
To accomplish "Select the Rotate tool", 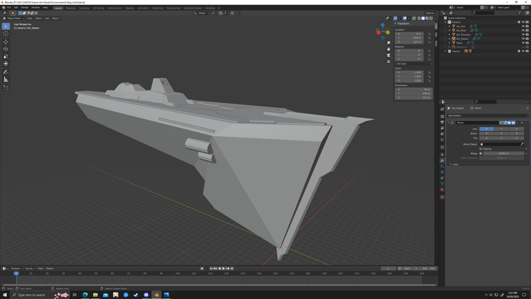I will tap(6, 49).
